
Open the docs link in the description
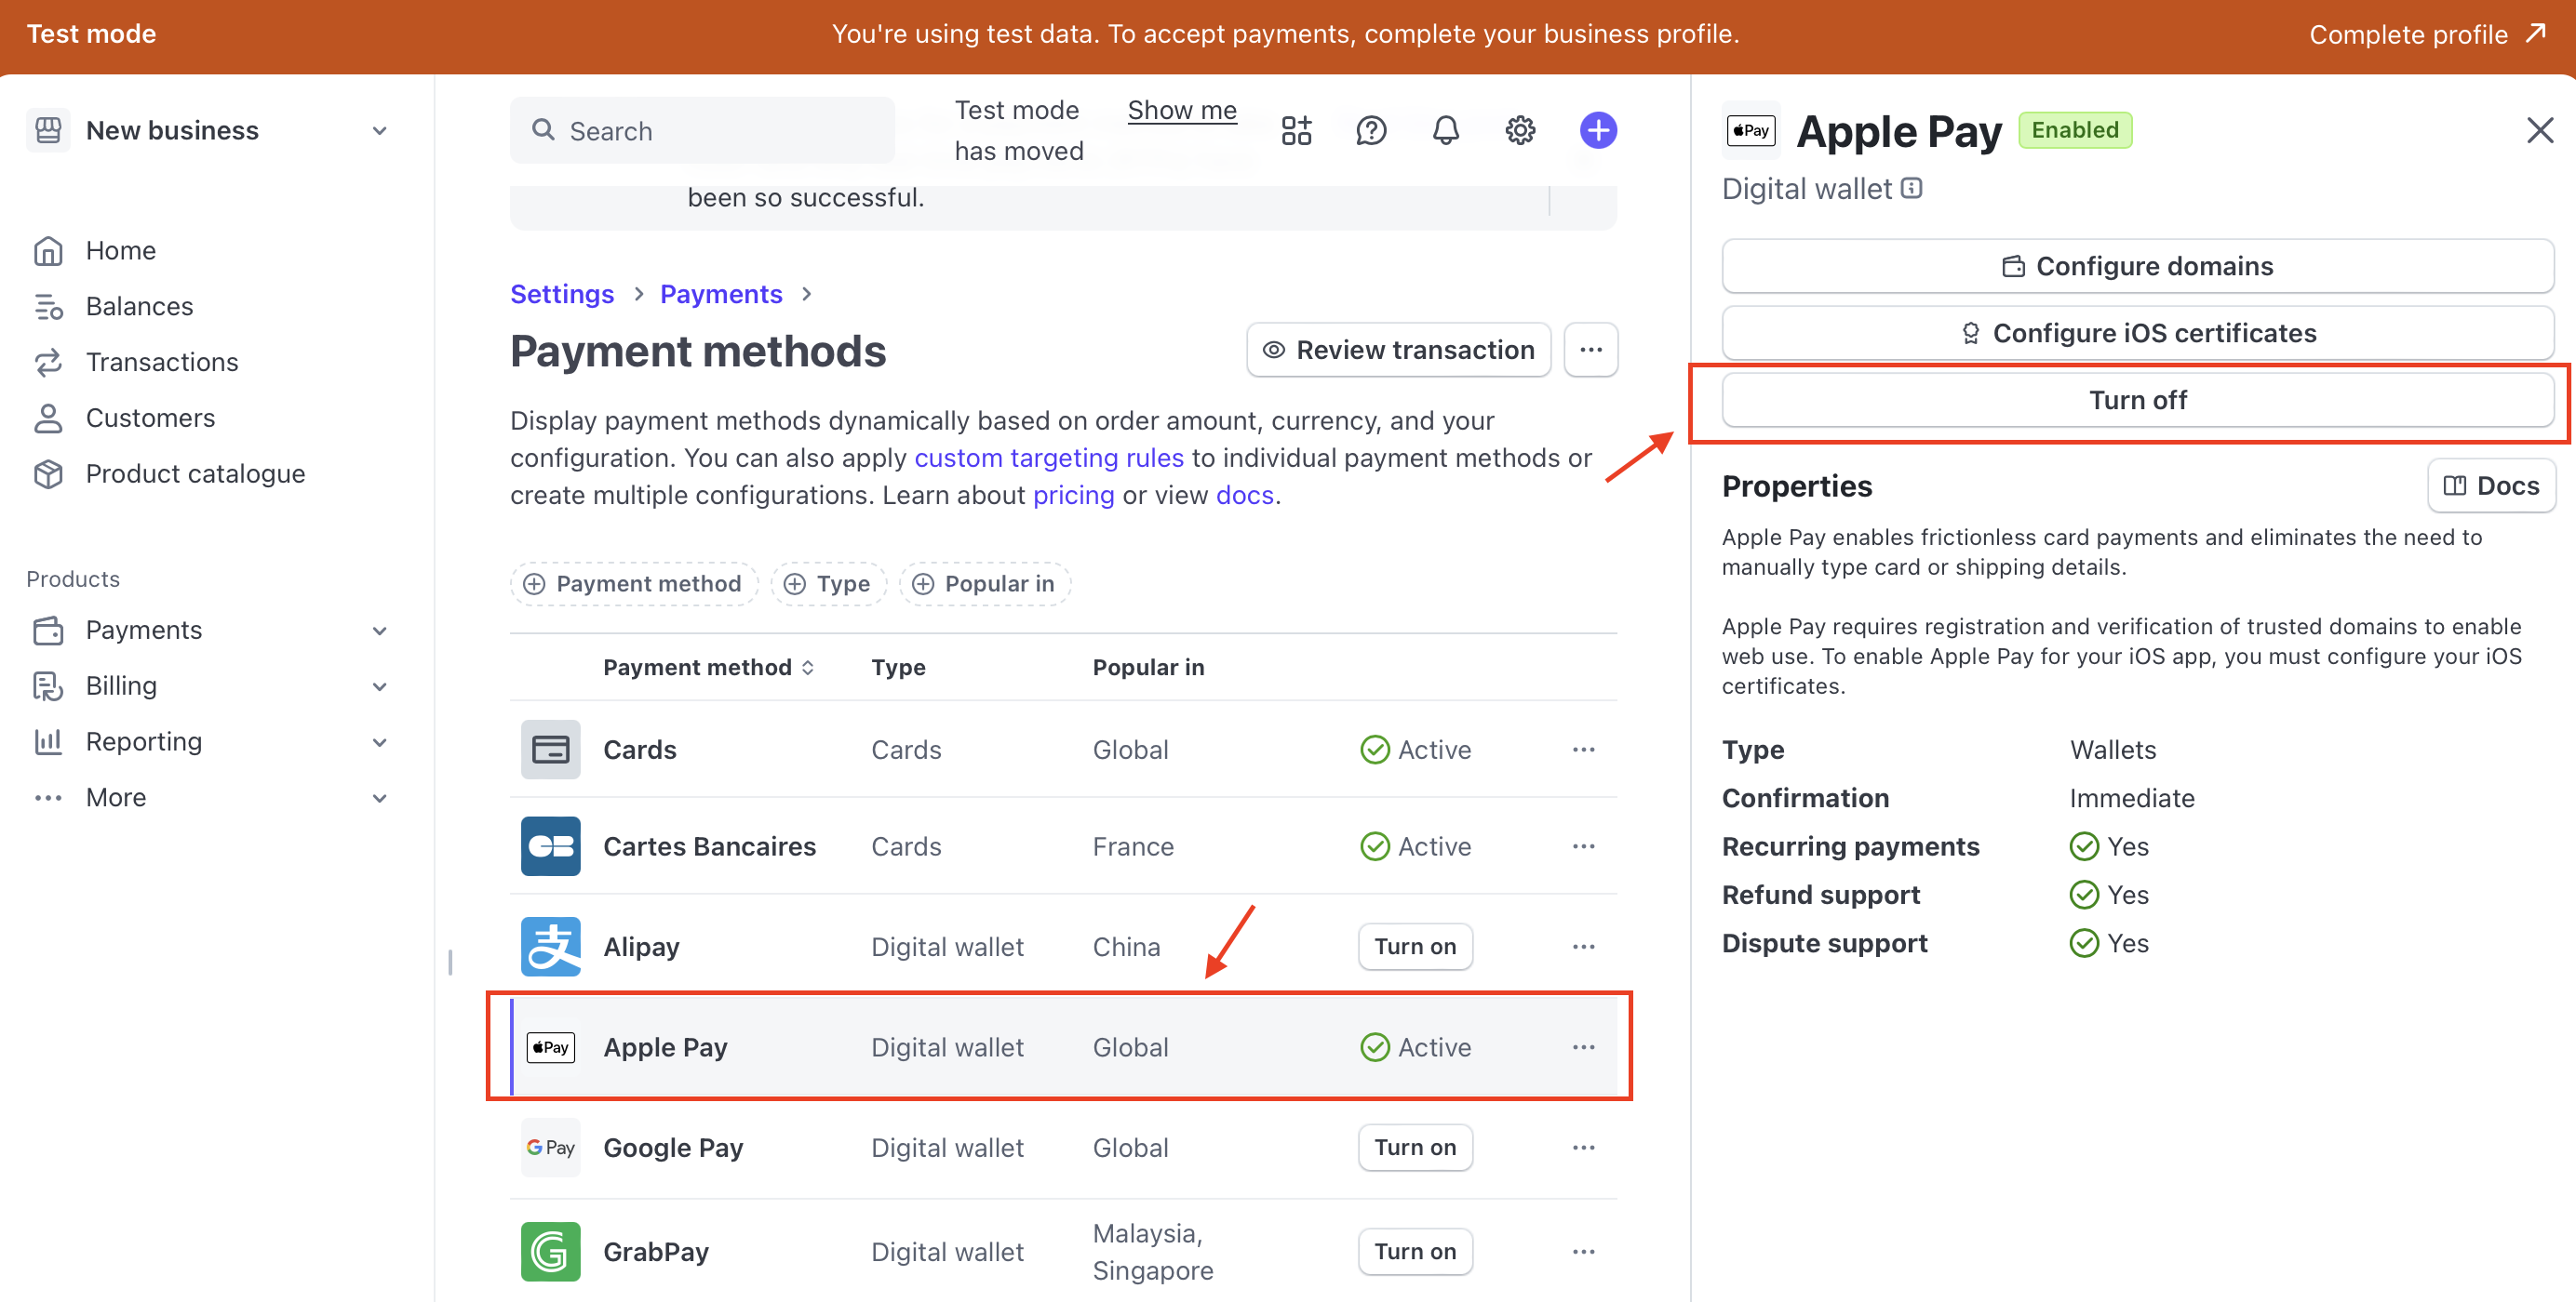pyautogui.click(x=1244, y=495)
